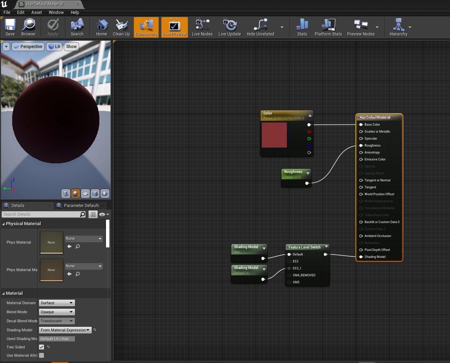Browse to asset in Content Browser
The width and height of the screenshot is (450, 363).
pyautogui.click(x=28, y=27)
